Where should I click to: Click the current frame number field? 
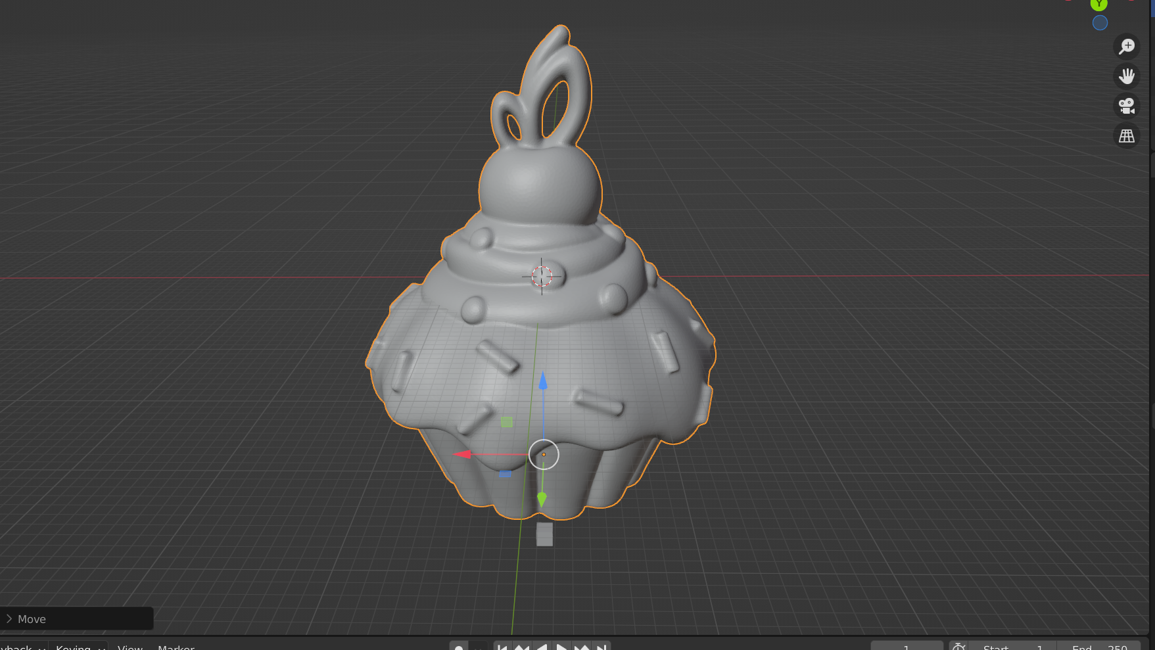[907, 647]
